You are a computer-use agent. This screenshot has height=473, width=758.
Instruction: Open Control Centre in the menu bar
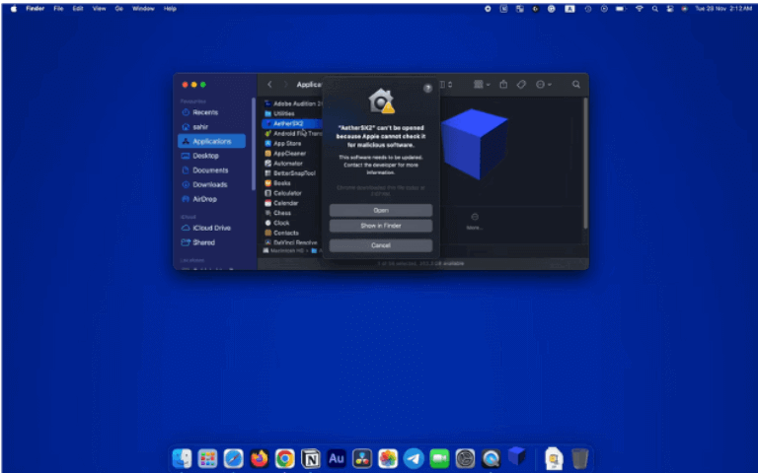click(x=669, y=9)
